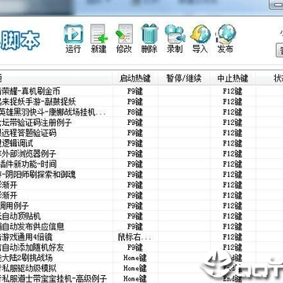
Task: Select the 游戏通用4倍镜 row
Action: (141, 237)
